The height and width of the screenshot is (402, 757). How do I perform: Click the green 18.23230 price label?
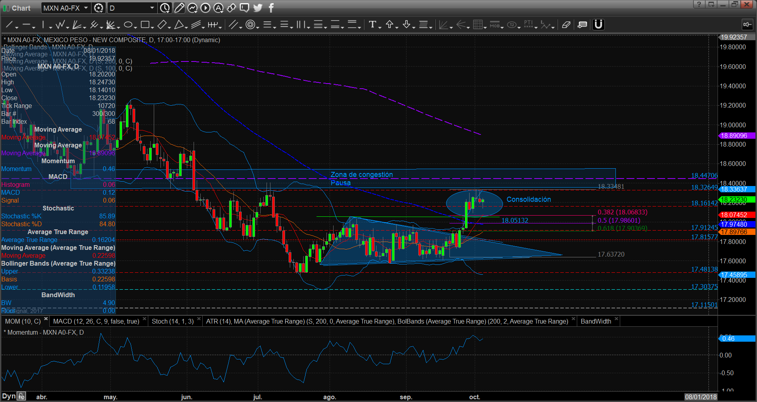[737, 199]
